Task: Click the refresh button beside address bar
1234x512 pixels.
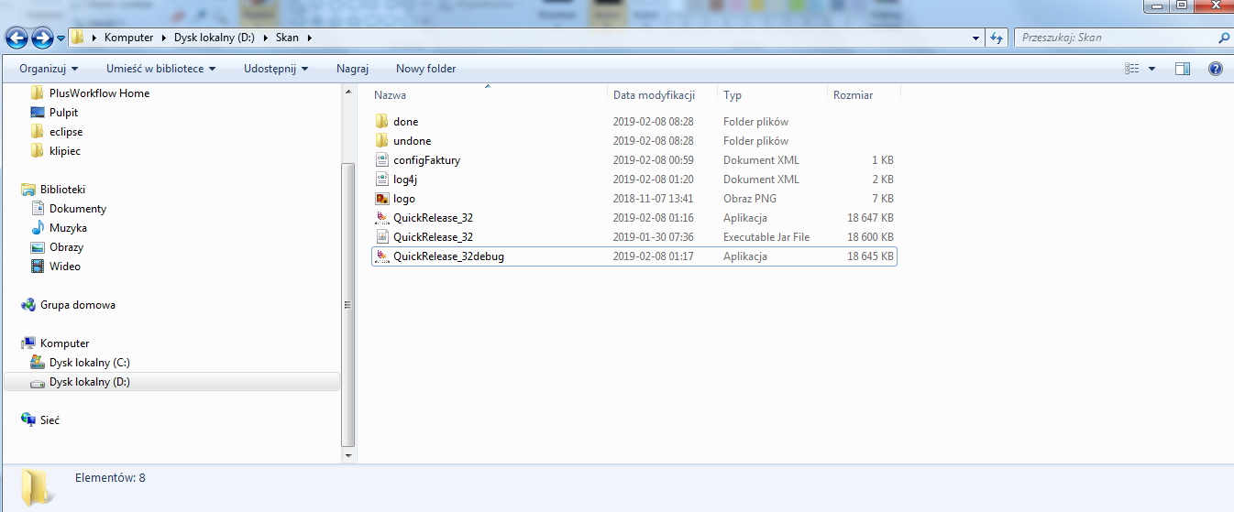Action: click(x=997, y=38)
